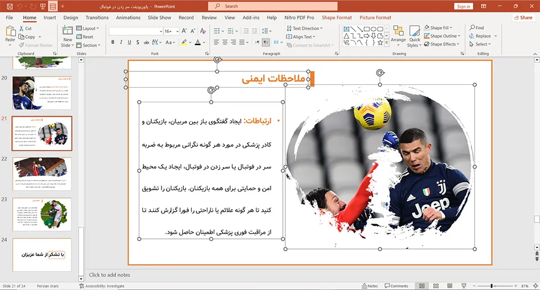Switch to Slide Sorter view

(435, 286)
